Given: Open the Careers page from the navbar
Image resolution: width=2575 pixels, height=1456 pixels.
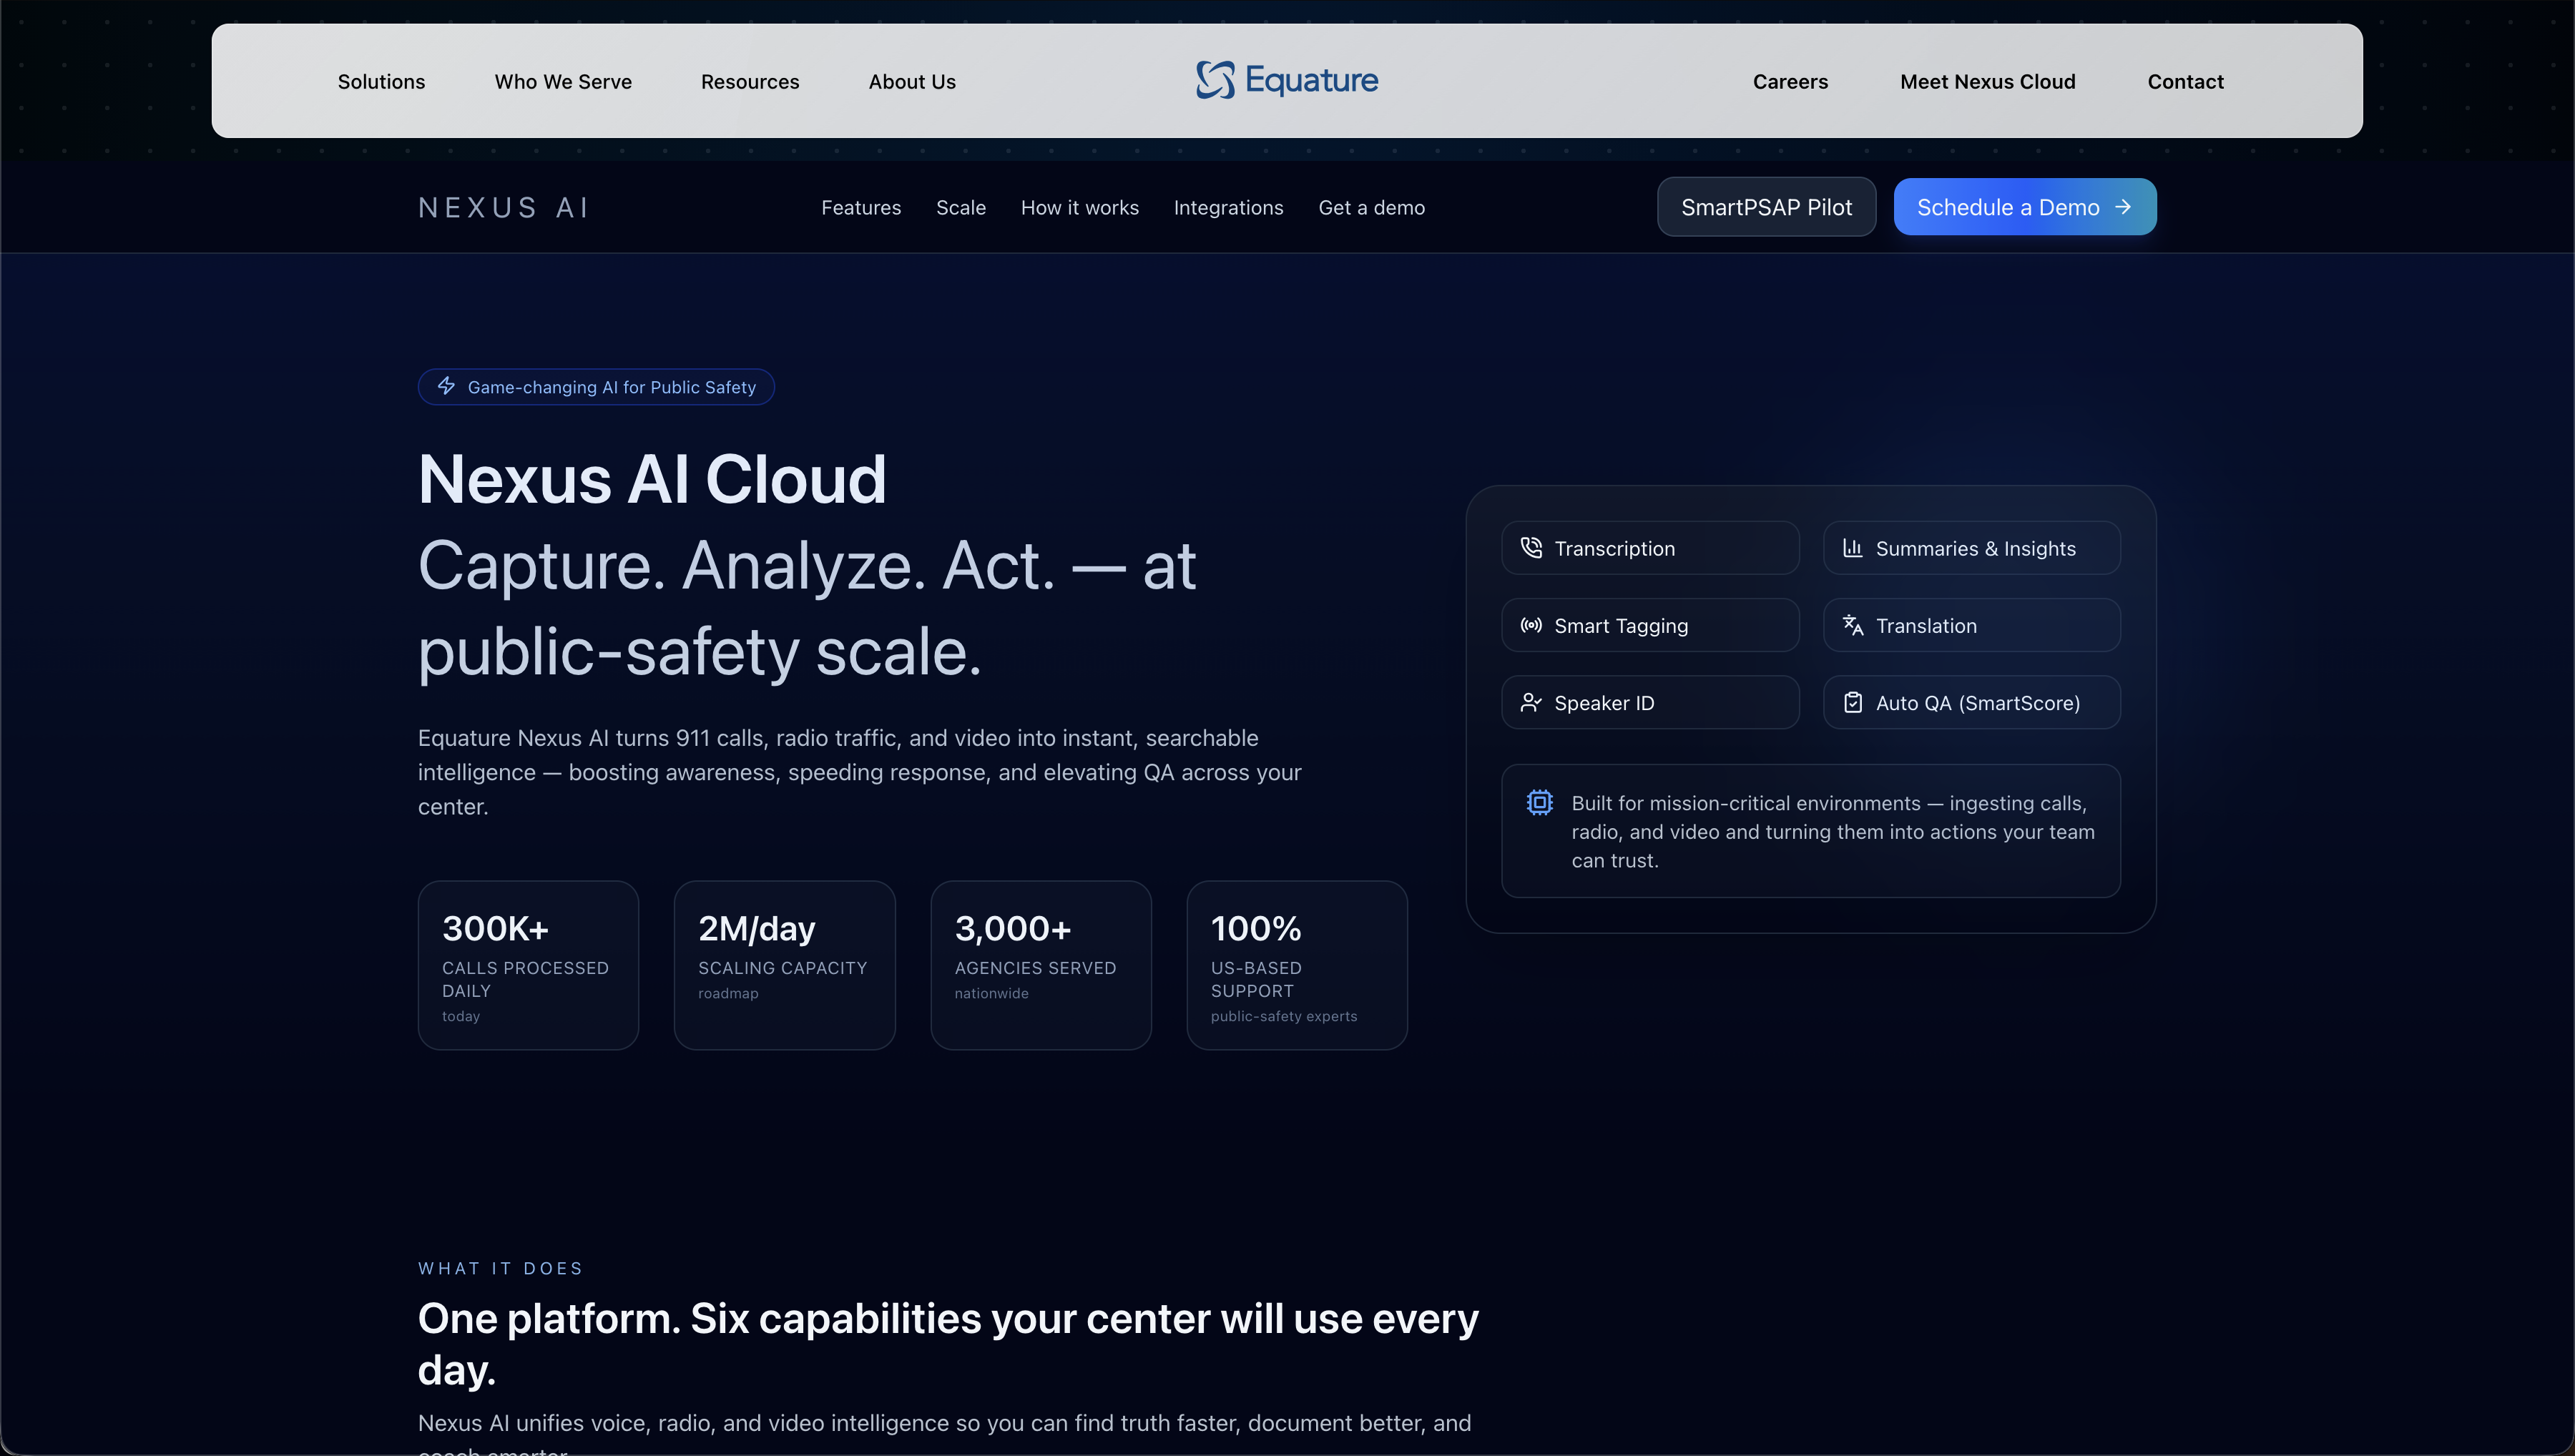Looking at the screenshot, I should (1790, 81).
